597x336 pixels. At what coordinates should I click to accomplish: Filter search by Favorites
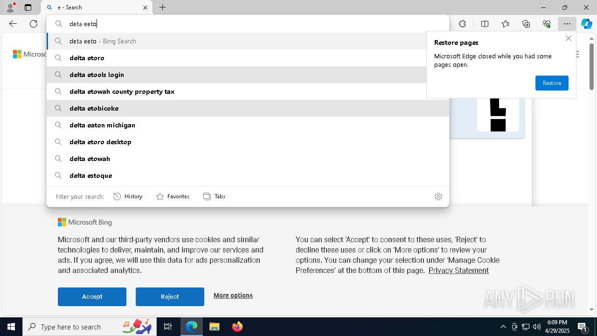pyautogui.click(x=173, y=196)
